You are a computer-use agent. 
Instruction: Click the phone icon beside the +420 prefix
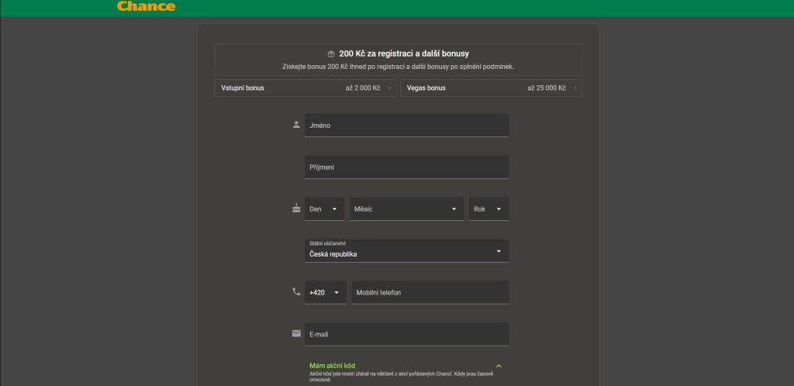[x=296, y=291]
